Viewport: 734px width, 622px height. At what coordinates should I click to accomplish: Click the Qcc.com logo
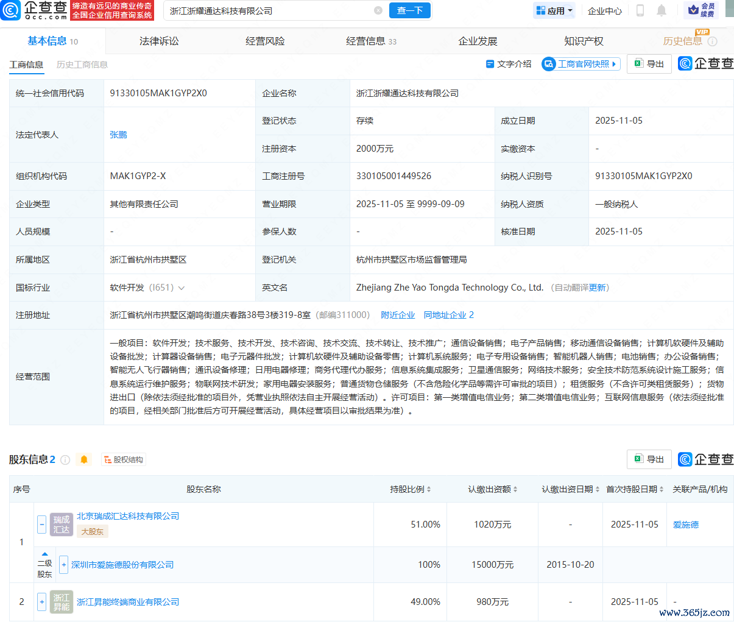coord(34,10)
